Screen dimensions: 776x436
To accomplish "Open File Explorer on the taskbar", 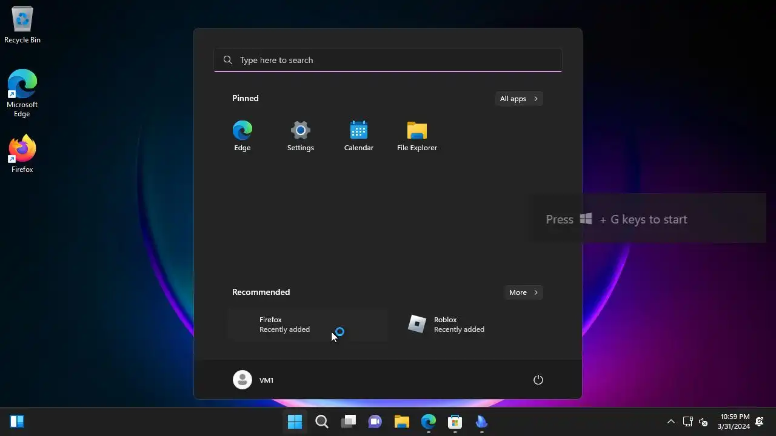I will 402,421.
